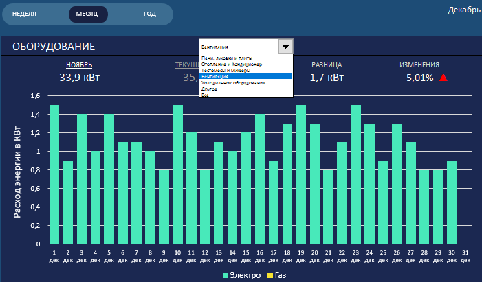Switch to the ГОД period
The height and width of the screenshot is (282, 482).
pos(149,14)
